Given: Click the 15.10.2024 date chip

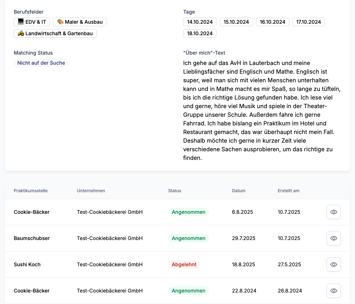Looking at the screenshot, I should 236,22.
